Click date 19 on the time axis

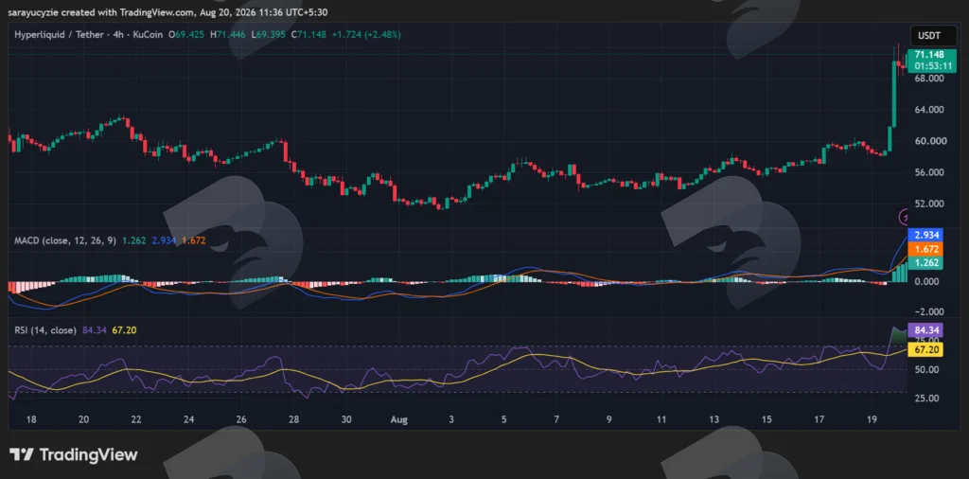pos(872,419)
